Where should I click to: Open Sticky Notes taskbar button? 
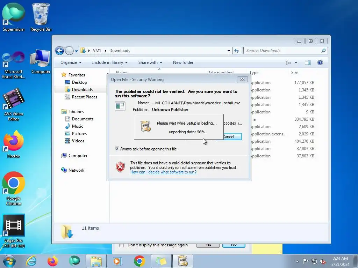point(161,261)
